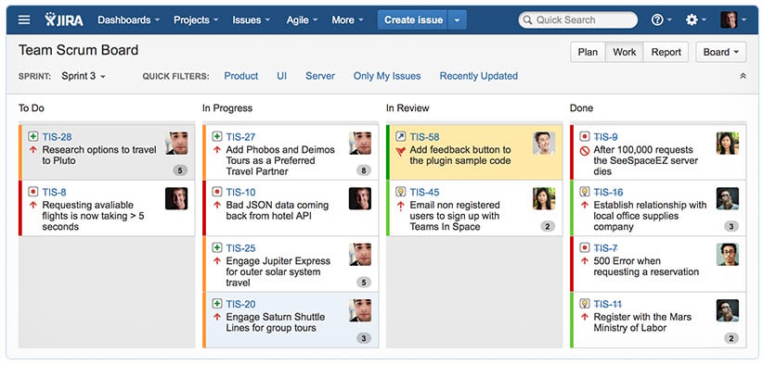Open the Board dropdown button
Image resolution: width=763 pixels, height=365 pixels.
click(x=720, y=52)
